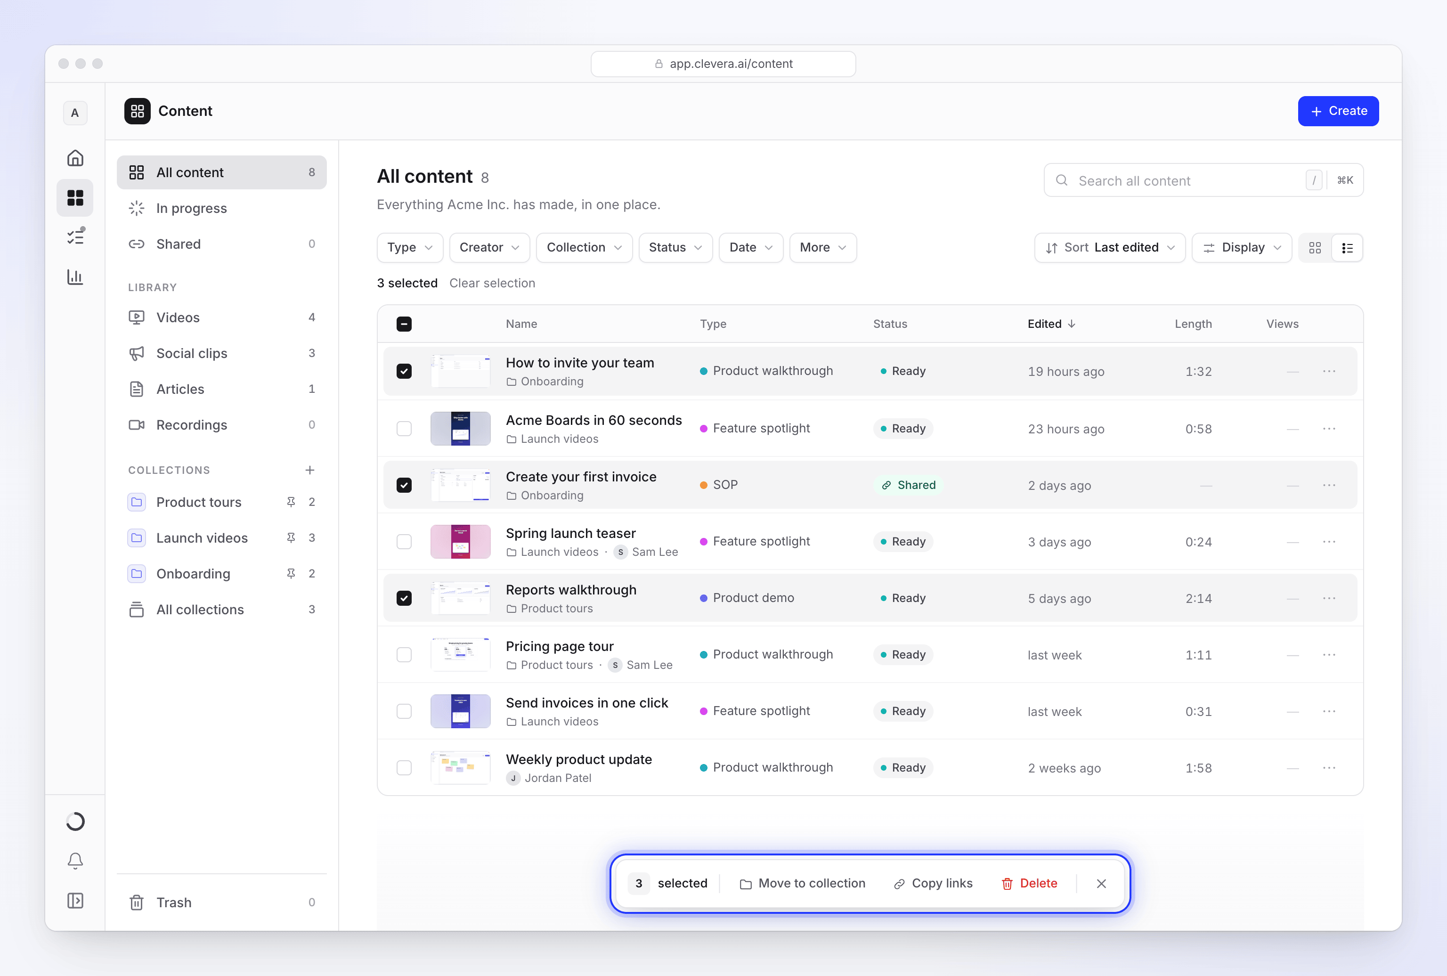
Task: Click the workspace avatar labeled A
Action: (75, 113)
